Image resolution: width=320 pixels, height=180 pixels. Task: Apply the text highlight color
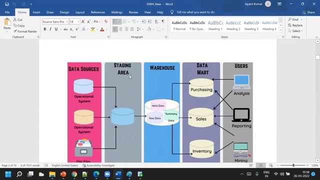[x=93, y=29]
